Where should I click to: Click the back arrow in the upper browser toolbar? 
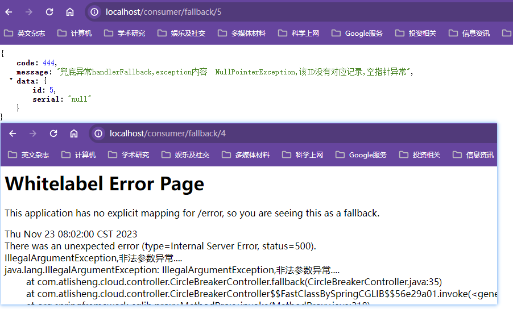click(x=9, y=12)
